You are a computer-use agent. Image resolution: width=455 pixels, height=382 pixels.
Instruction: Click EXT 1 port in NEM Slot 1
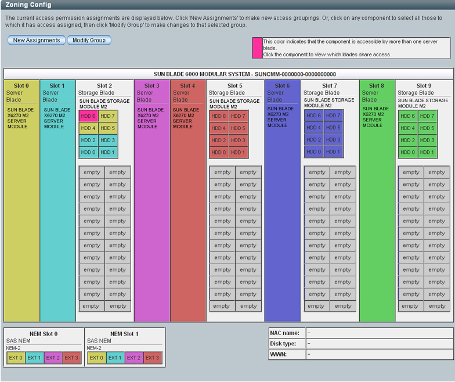115,358
